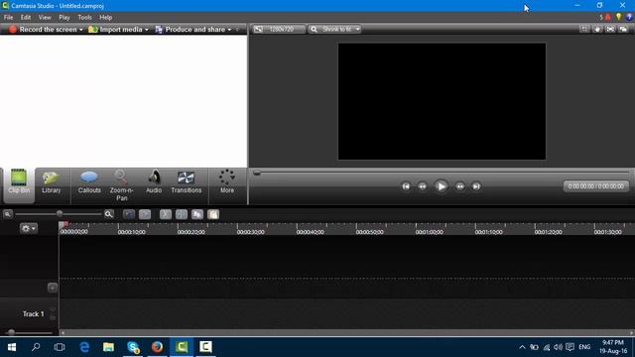Click the timeline zoom slider handle
The height and width of the screenshot is (357, 635).
tap(60, 214)
